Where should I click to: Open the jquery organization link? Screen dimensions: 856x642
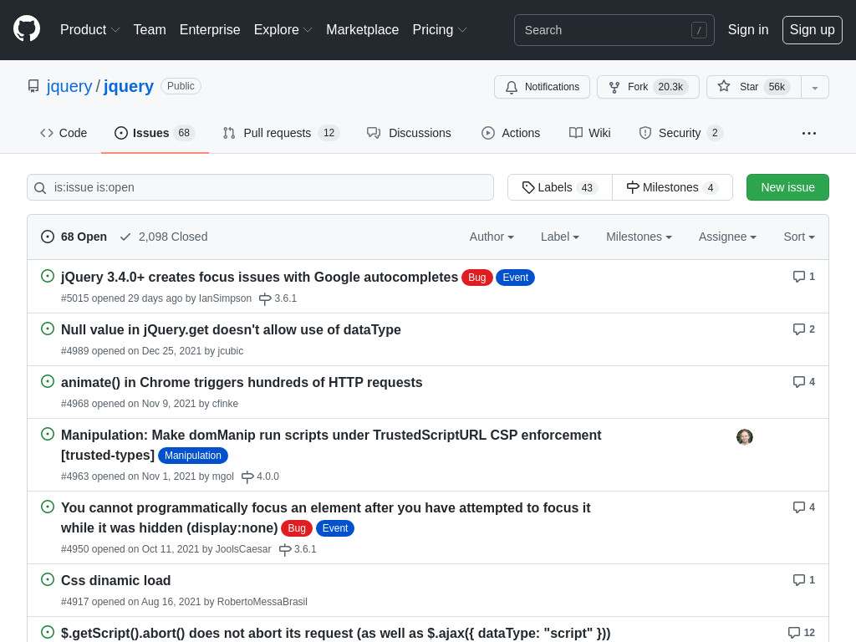pos(69,86)
